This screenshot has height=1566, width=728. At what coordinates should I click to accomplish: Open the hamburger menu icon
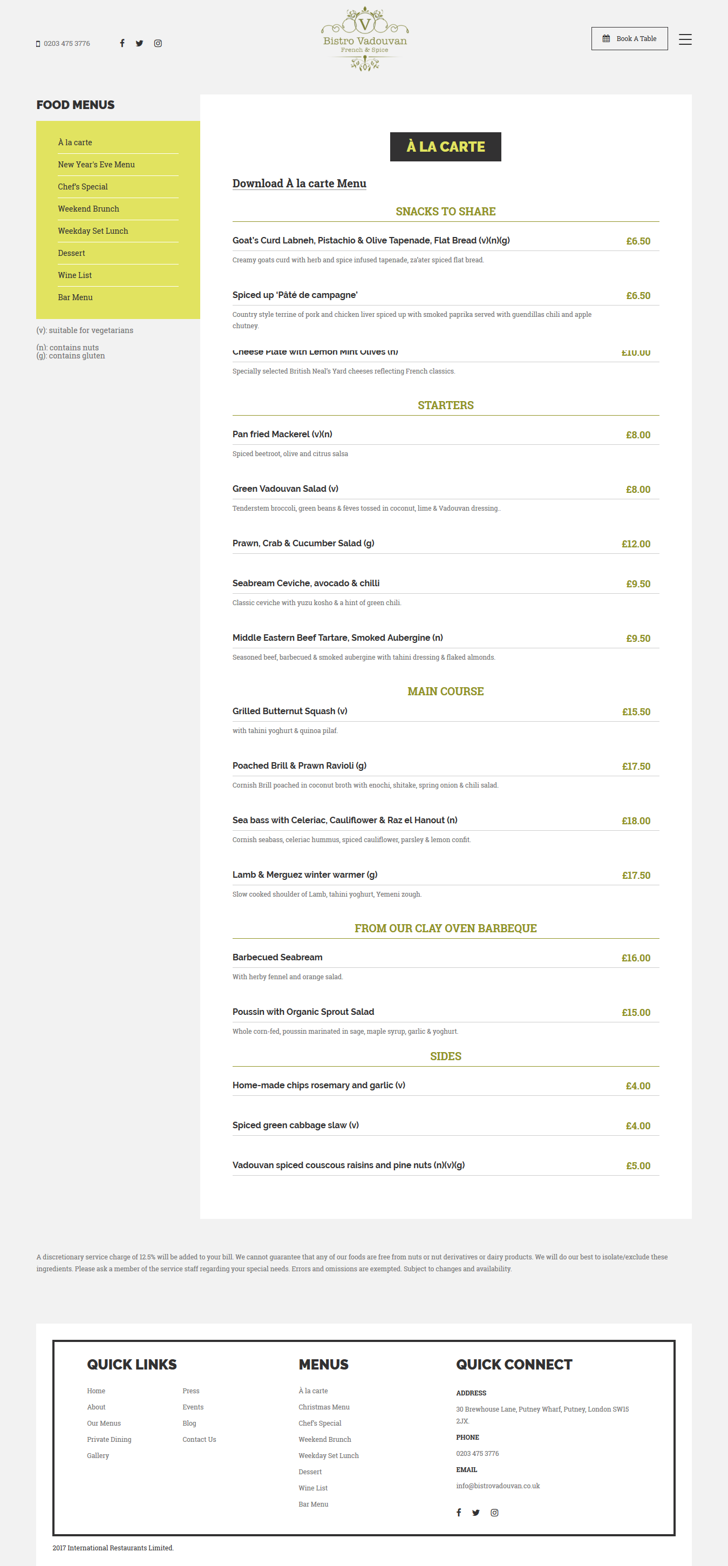point(685,39)
